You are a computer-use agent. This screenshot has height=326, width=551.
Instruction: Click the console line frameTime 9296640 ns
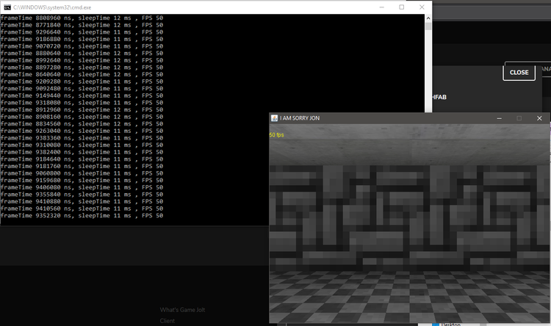coord(82,32)
